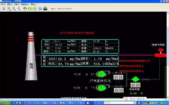Toggle the green diamond electric heater symbol
The height and width of the screenshot is (105, 169).
coord(135,79)
